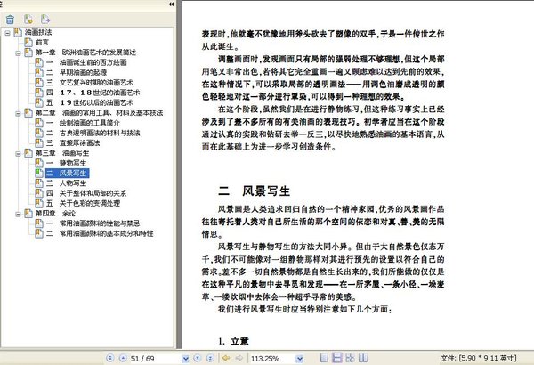The width and height of the screenshot is (534, 365).
Task: Click the page number field 51 / 69
Action: tap(156, 358)
